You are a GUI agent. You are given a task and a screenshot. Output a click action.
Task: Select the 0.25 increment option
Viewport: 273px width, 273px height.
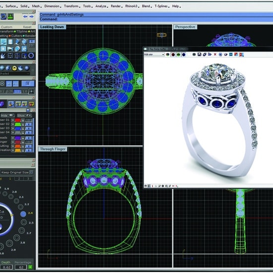click(x=10, y=91)
